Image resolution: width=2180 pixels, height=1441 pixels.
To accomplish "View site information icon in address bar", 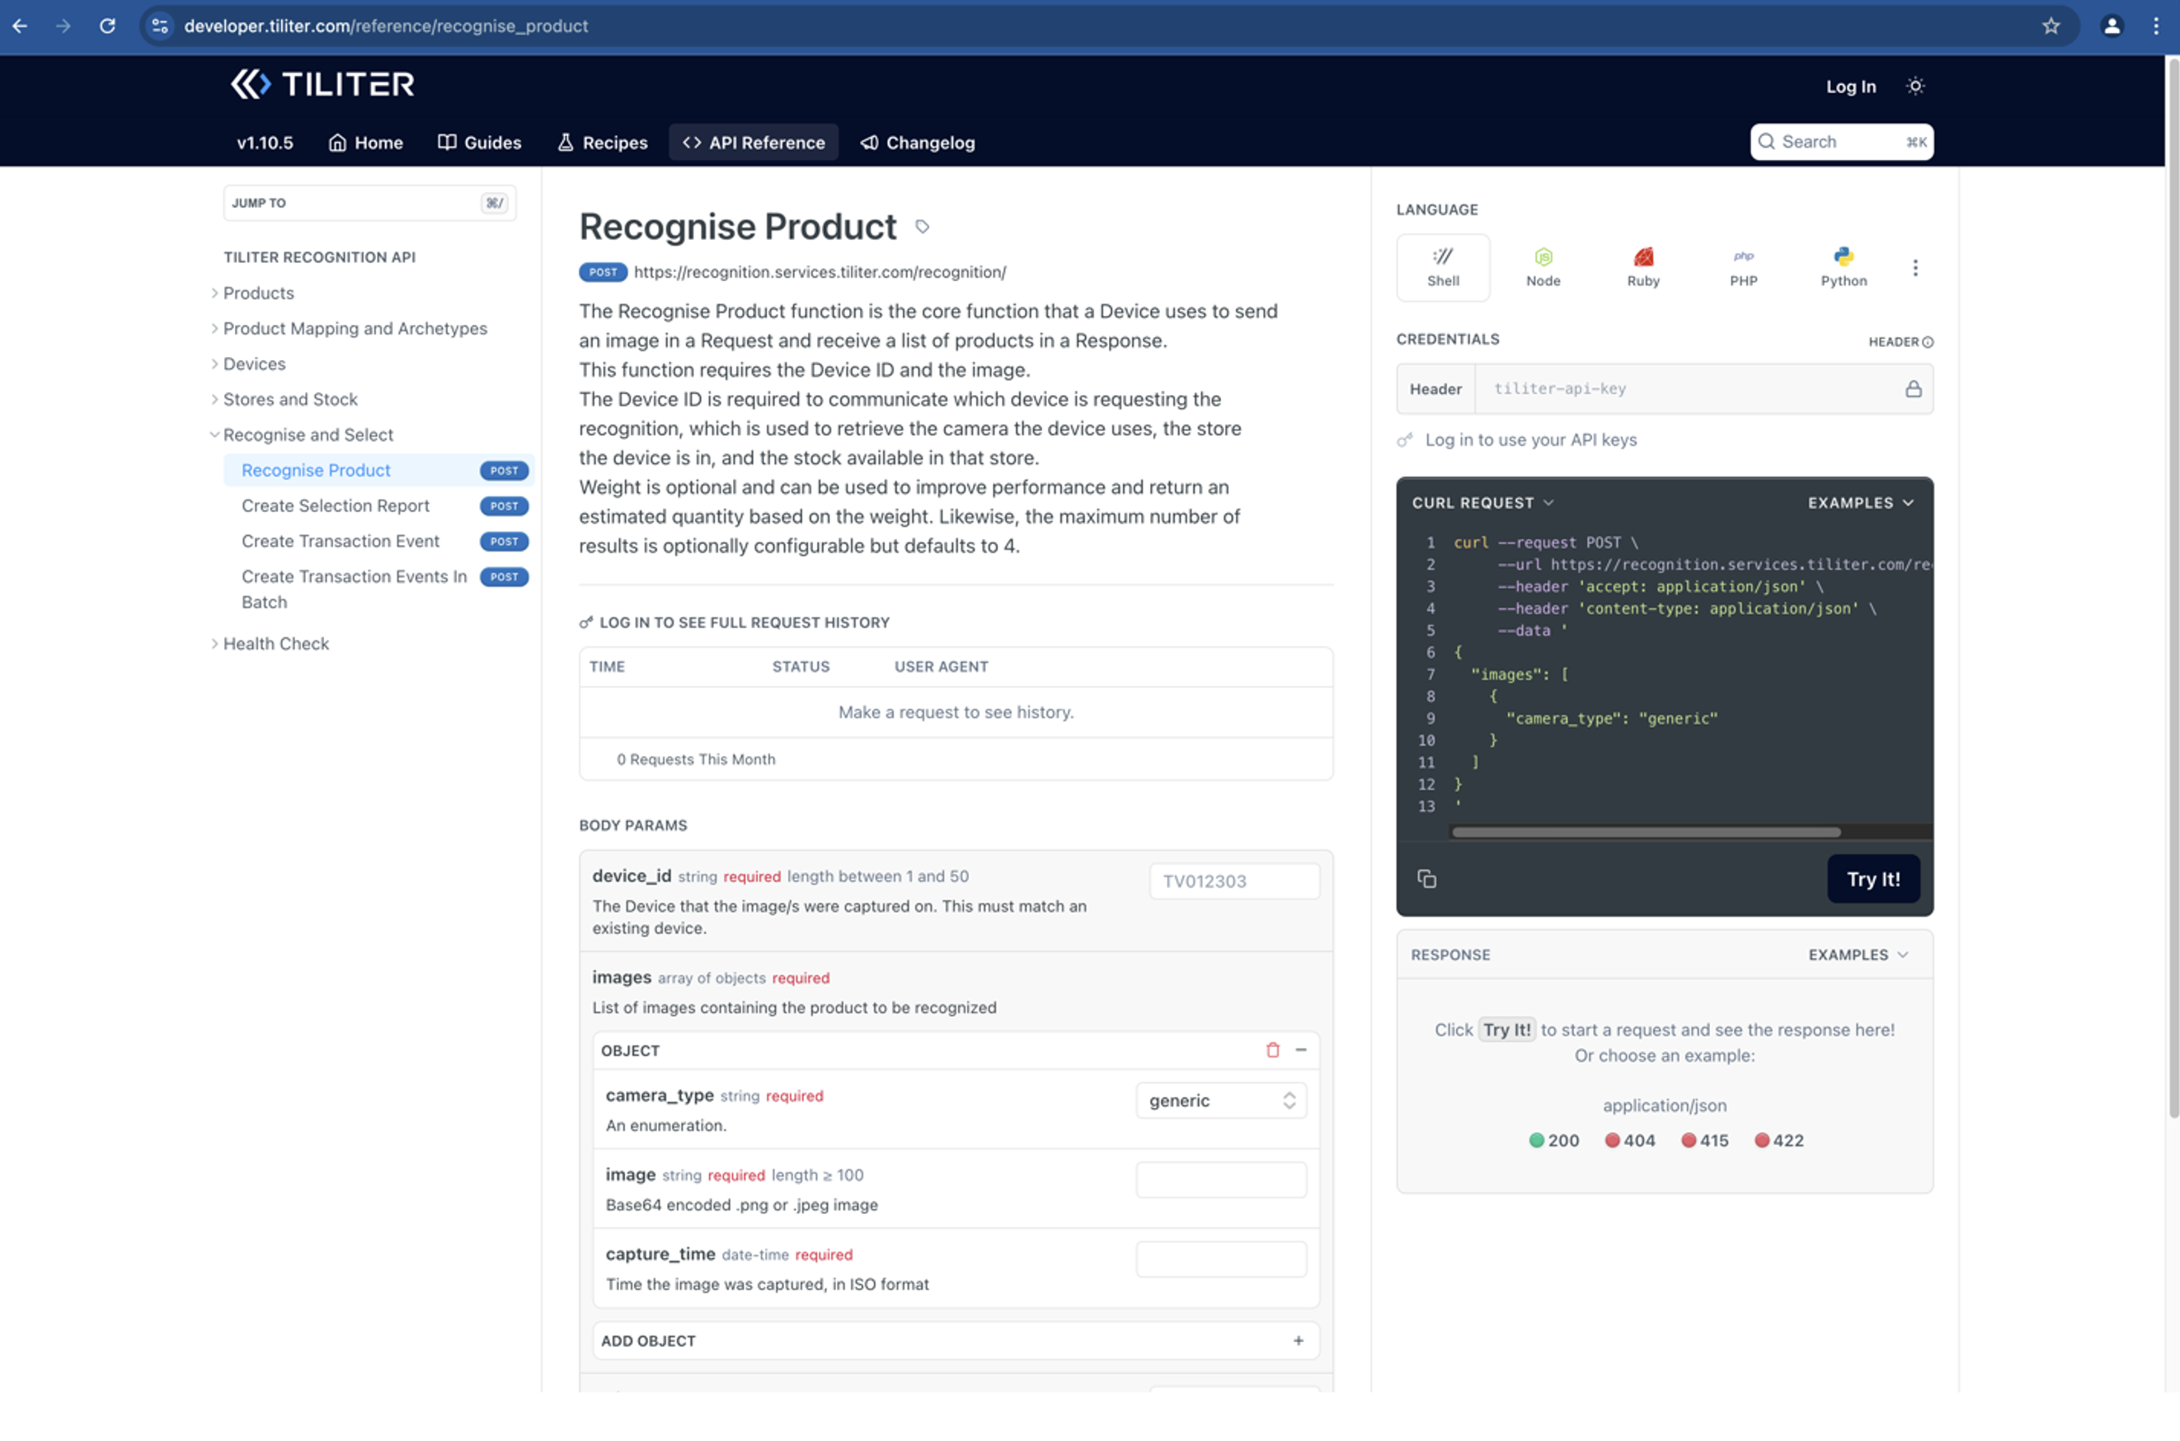I will [160, 26].
